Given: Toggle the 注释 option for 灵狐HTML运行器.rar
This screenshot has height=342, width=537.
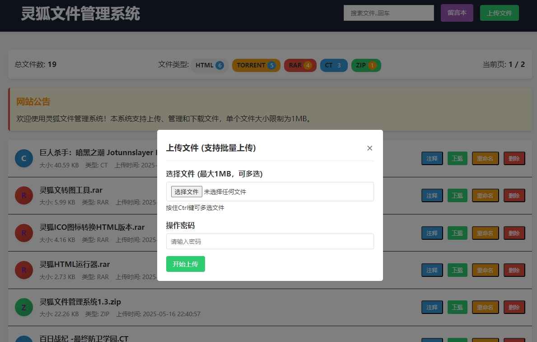Looking at the screenshot, I should point(432,270).
